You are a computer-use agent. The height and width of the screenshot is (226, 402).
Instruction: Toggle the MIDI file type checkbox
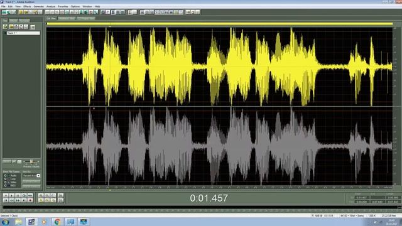(5, 186)
